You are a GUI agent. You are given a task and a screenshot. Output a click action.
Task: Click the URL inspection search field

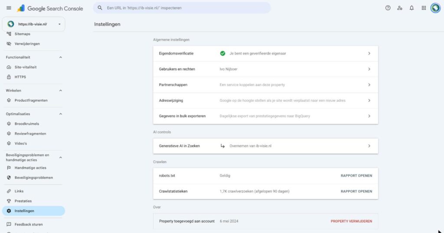tap(182, 8)
